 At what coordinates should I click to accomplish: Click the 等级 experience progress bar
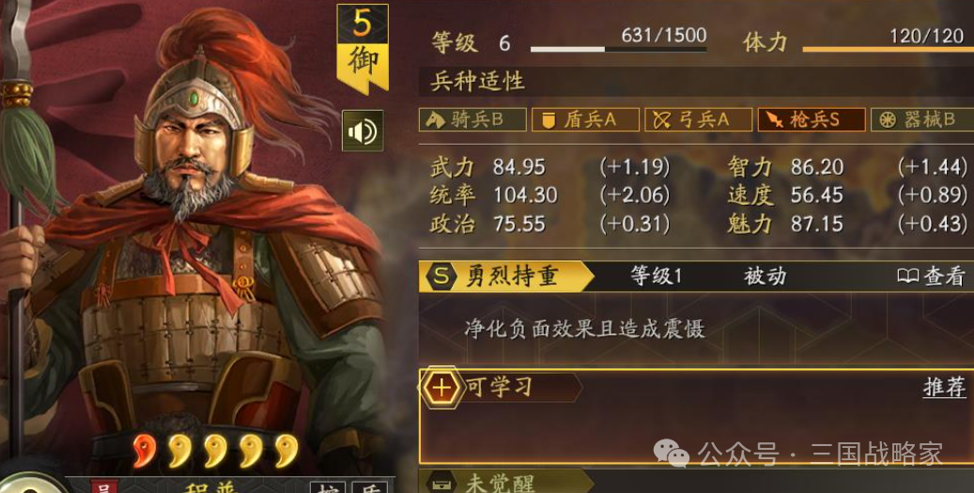coord(618,49)
